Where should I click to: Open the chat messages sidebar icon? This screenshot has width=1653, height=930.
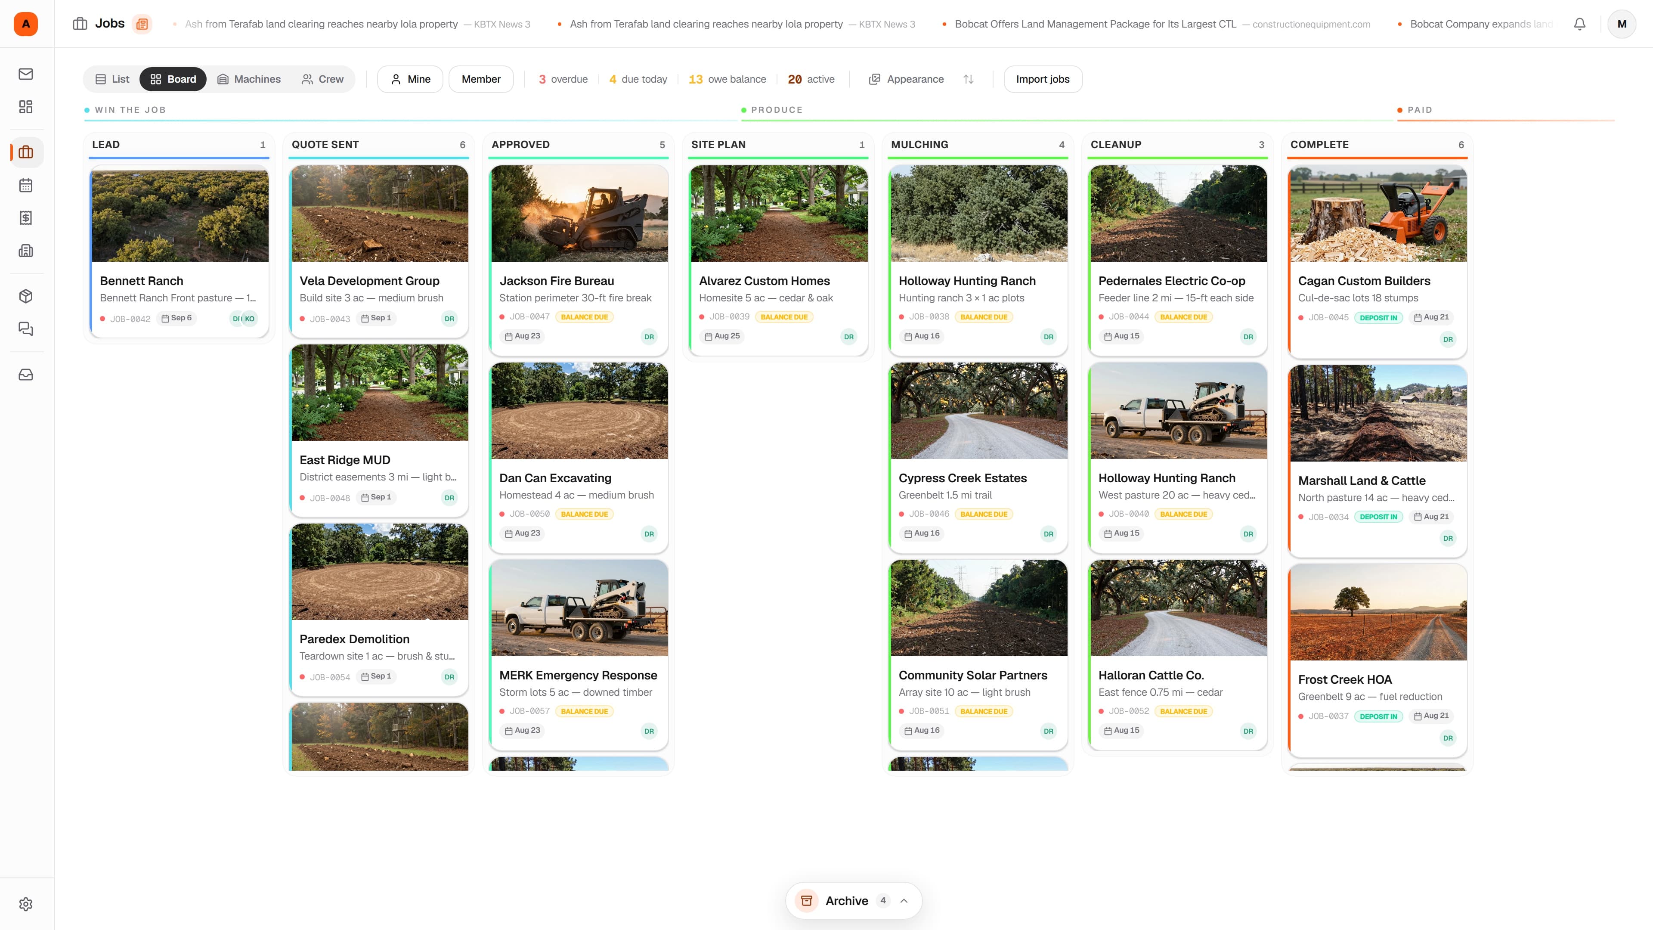click(x=26, y=329)
